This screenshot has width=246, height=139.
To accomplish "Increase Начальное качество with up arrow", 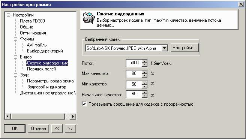I will [x=144, y=92].
